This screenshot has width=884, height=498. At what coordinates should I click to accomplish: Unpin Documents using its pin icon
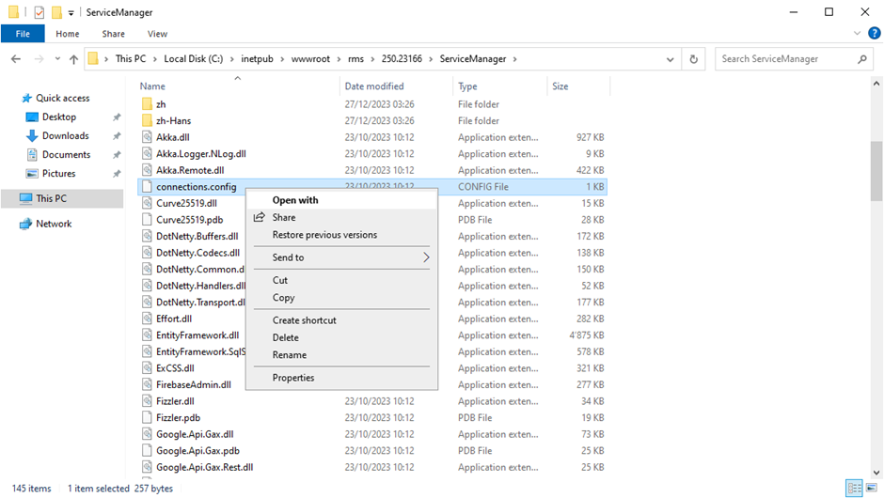coord(117,154)
